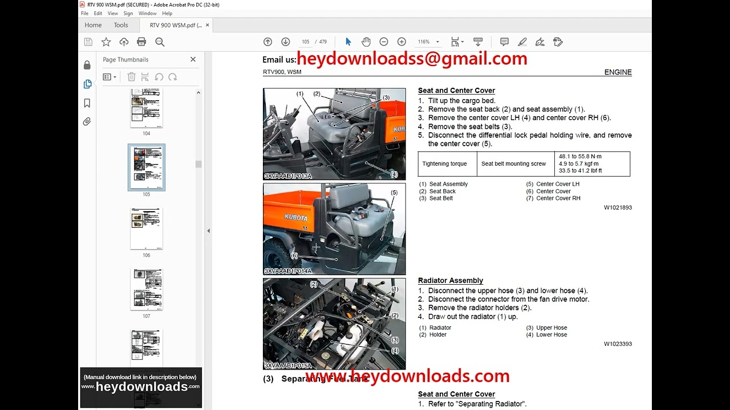Toggle the Page Thumbnails sidebar icon

(x=87, y=84)
